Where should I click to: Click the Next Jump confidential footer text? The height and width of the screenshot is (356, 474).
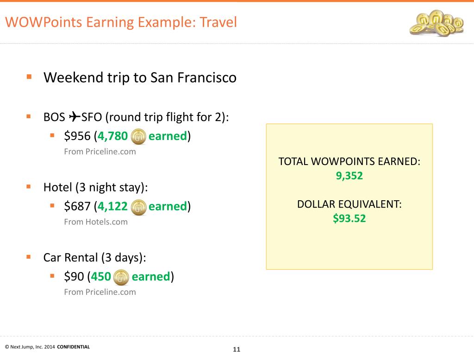[x=48, y=347]
